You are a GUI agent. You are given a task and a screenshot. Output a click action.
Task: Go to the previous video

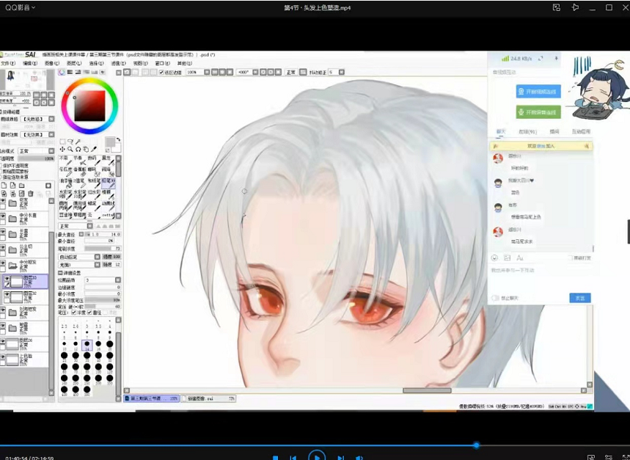click(x=293, y=458)
